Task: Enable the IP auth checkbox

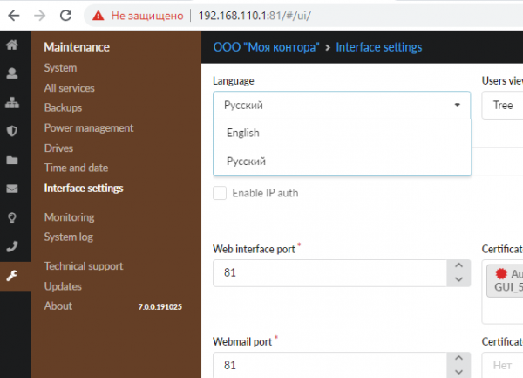Action: pyautogui.click(x=221, y=193)
